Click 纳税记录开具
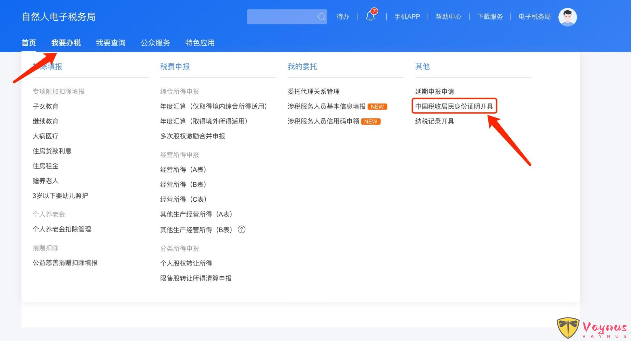The image size is (631, 341). pyautogui.click(x=434, y=121)
